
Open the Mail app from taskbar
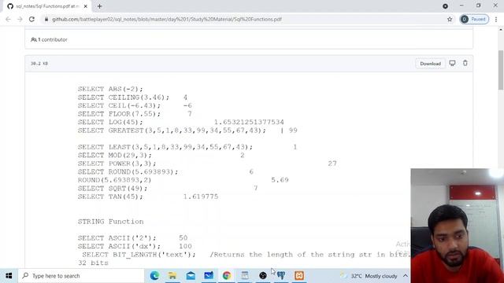pyautogui.click(x=191, y=275)
